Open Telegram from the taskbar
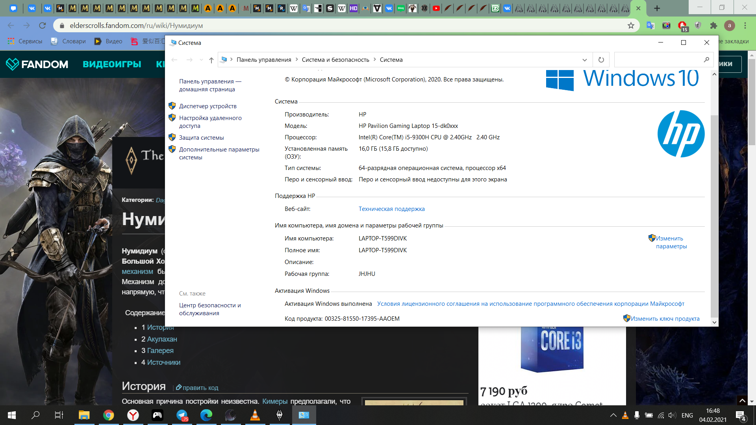The image size is (756, 425). coord(182,415)
